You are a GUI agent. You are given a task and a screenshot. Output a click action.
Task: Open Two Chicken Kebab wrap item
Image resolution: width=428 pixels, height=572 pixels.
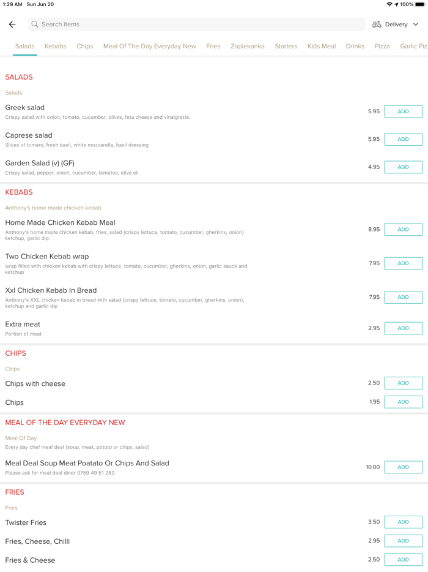click(x=47, y=257)
